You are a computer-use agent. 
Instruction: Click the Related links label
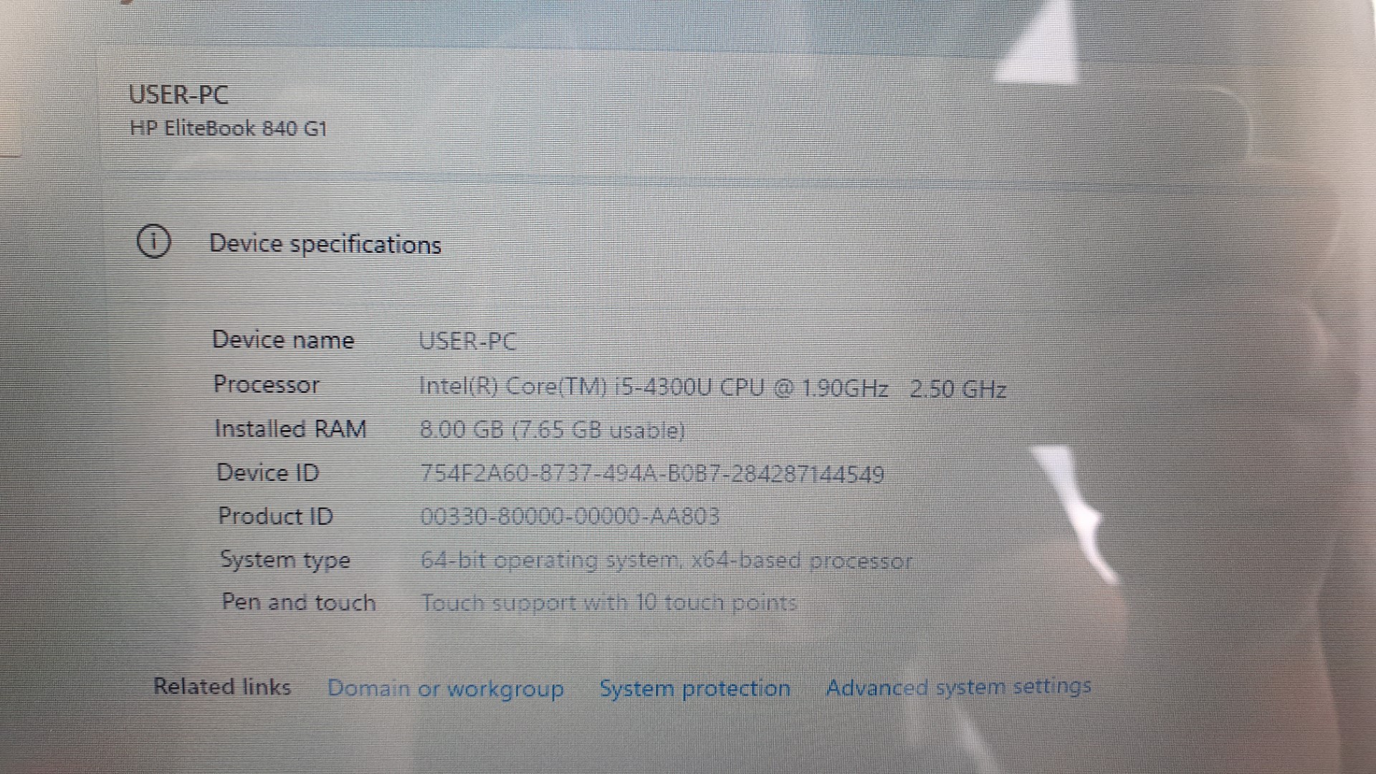click(x=222, y=687)
